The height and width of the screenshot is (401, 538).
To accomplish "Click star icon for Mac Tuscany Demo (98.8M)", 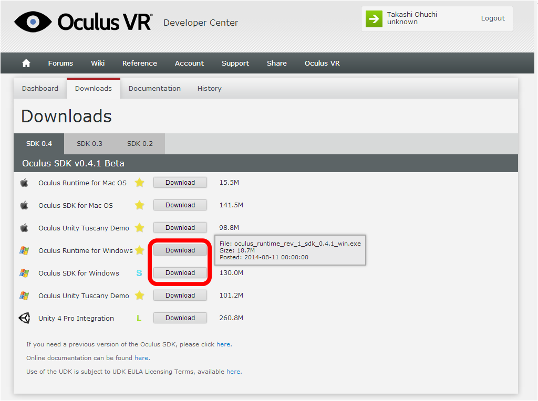I will [x=139, y=228].
